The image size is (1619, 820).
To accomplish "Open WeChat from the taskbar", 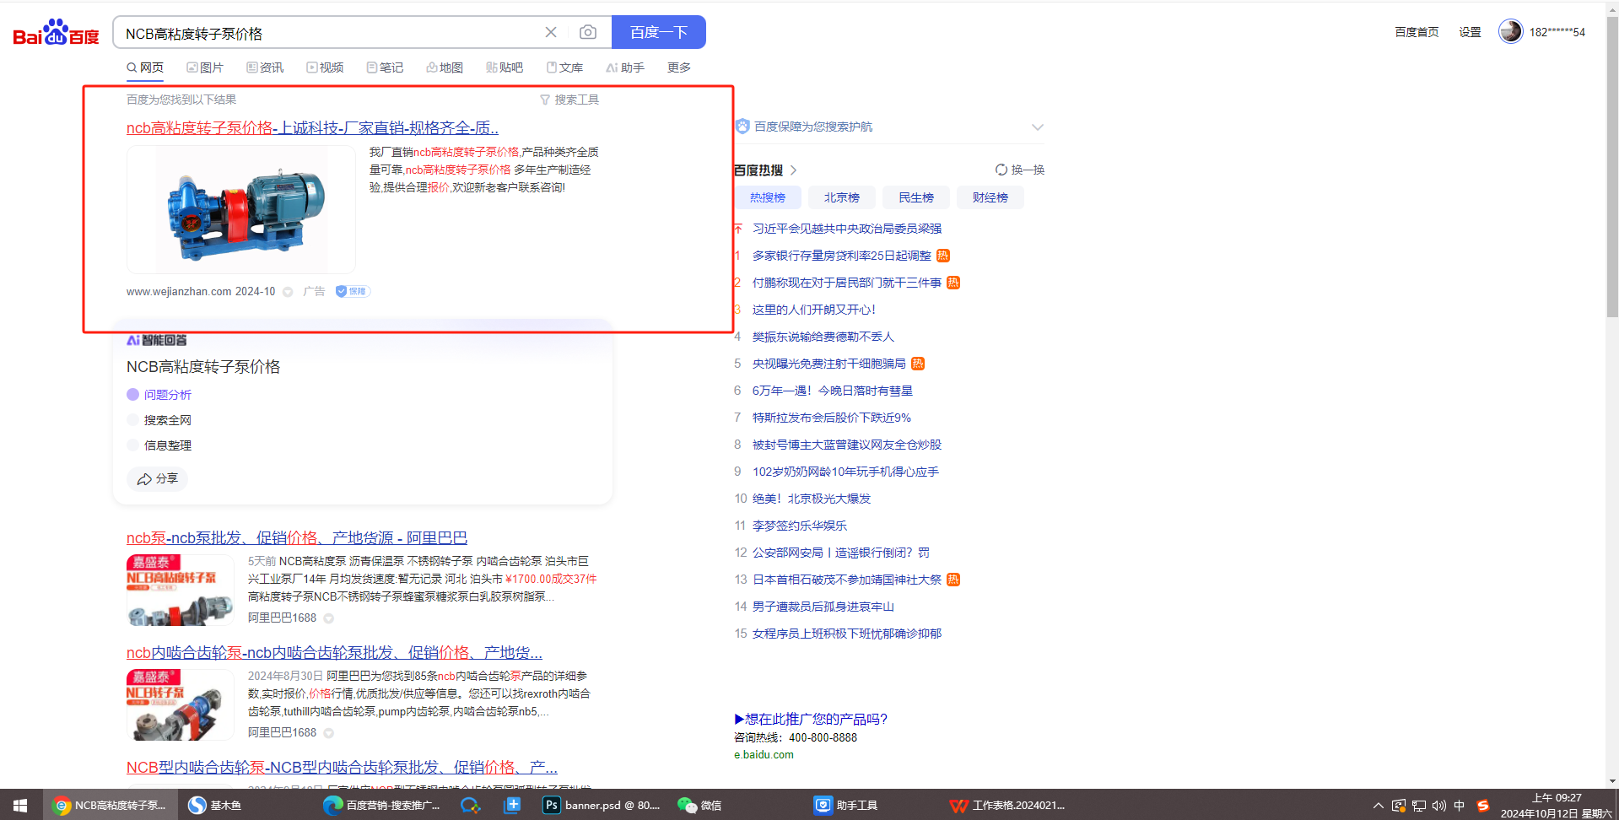I will (x=699, y=805).
